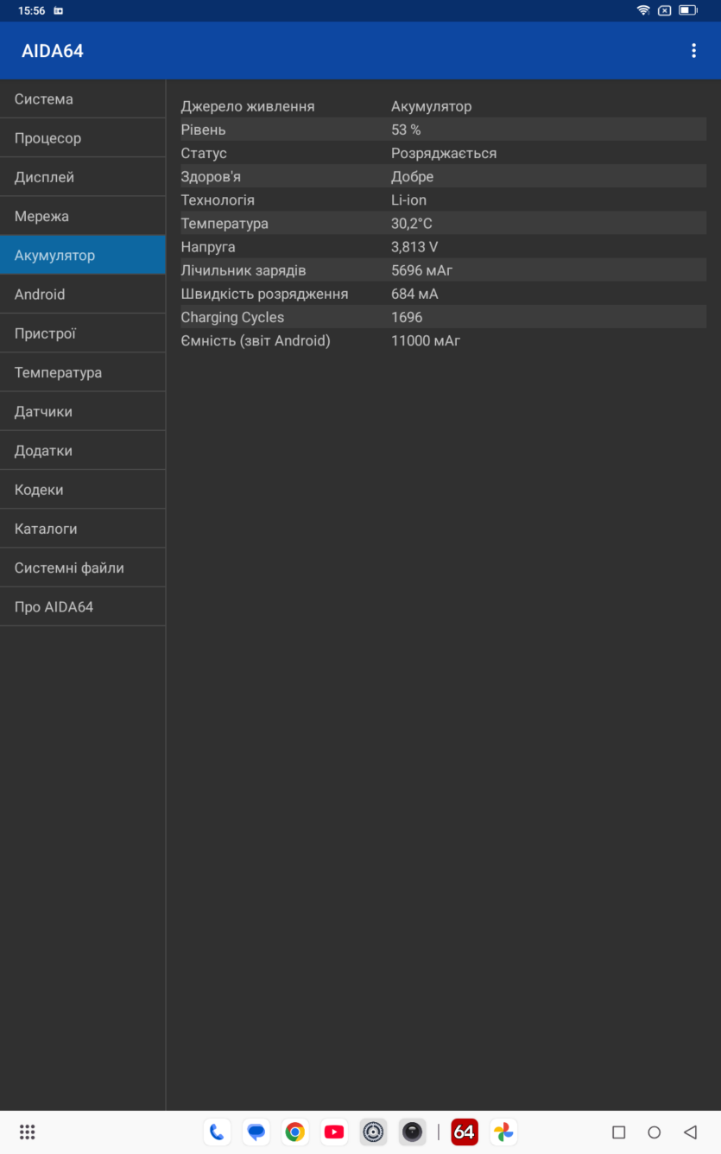Tap the Recents square navigation button

(x=618, y=1132)
